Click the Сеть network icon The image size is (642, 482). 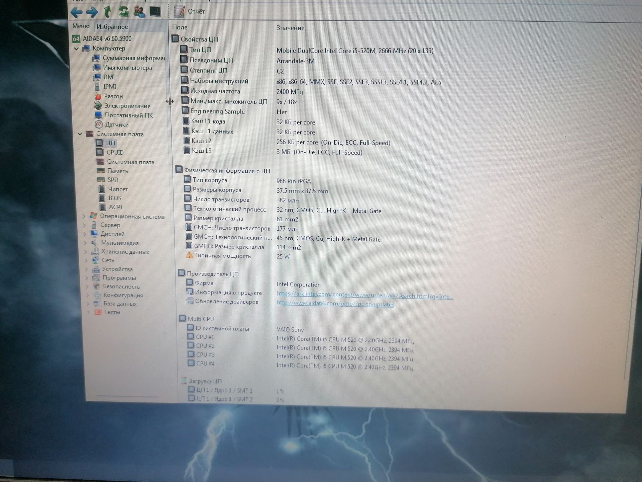pos(96,260)
